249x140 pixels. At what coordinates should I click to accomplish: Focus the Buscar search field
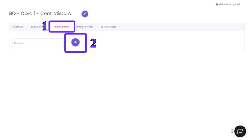point(38,43)
